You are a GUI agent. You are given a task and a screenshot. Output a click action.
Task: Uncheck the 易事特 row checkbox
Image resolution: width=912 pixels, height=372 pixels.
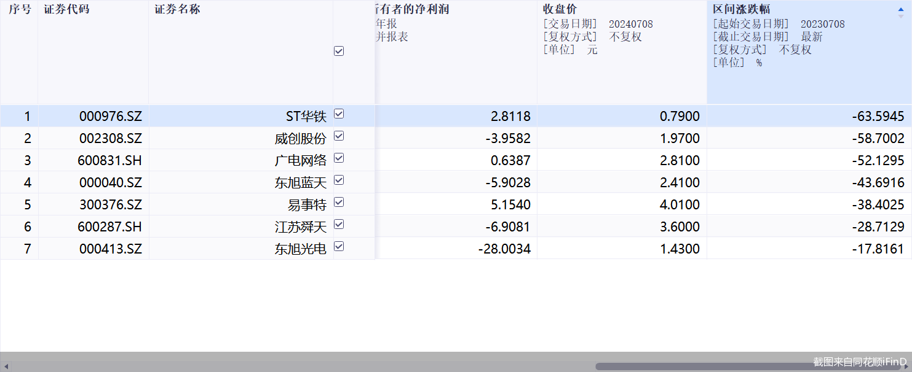pyautogui.click(x=339, y=203)
